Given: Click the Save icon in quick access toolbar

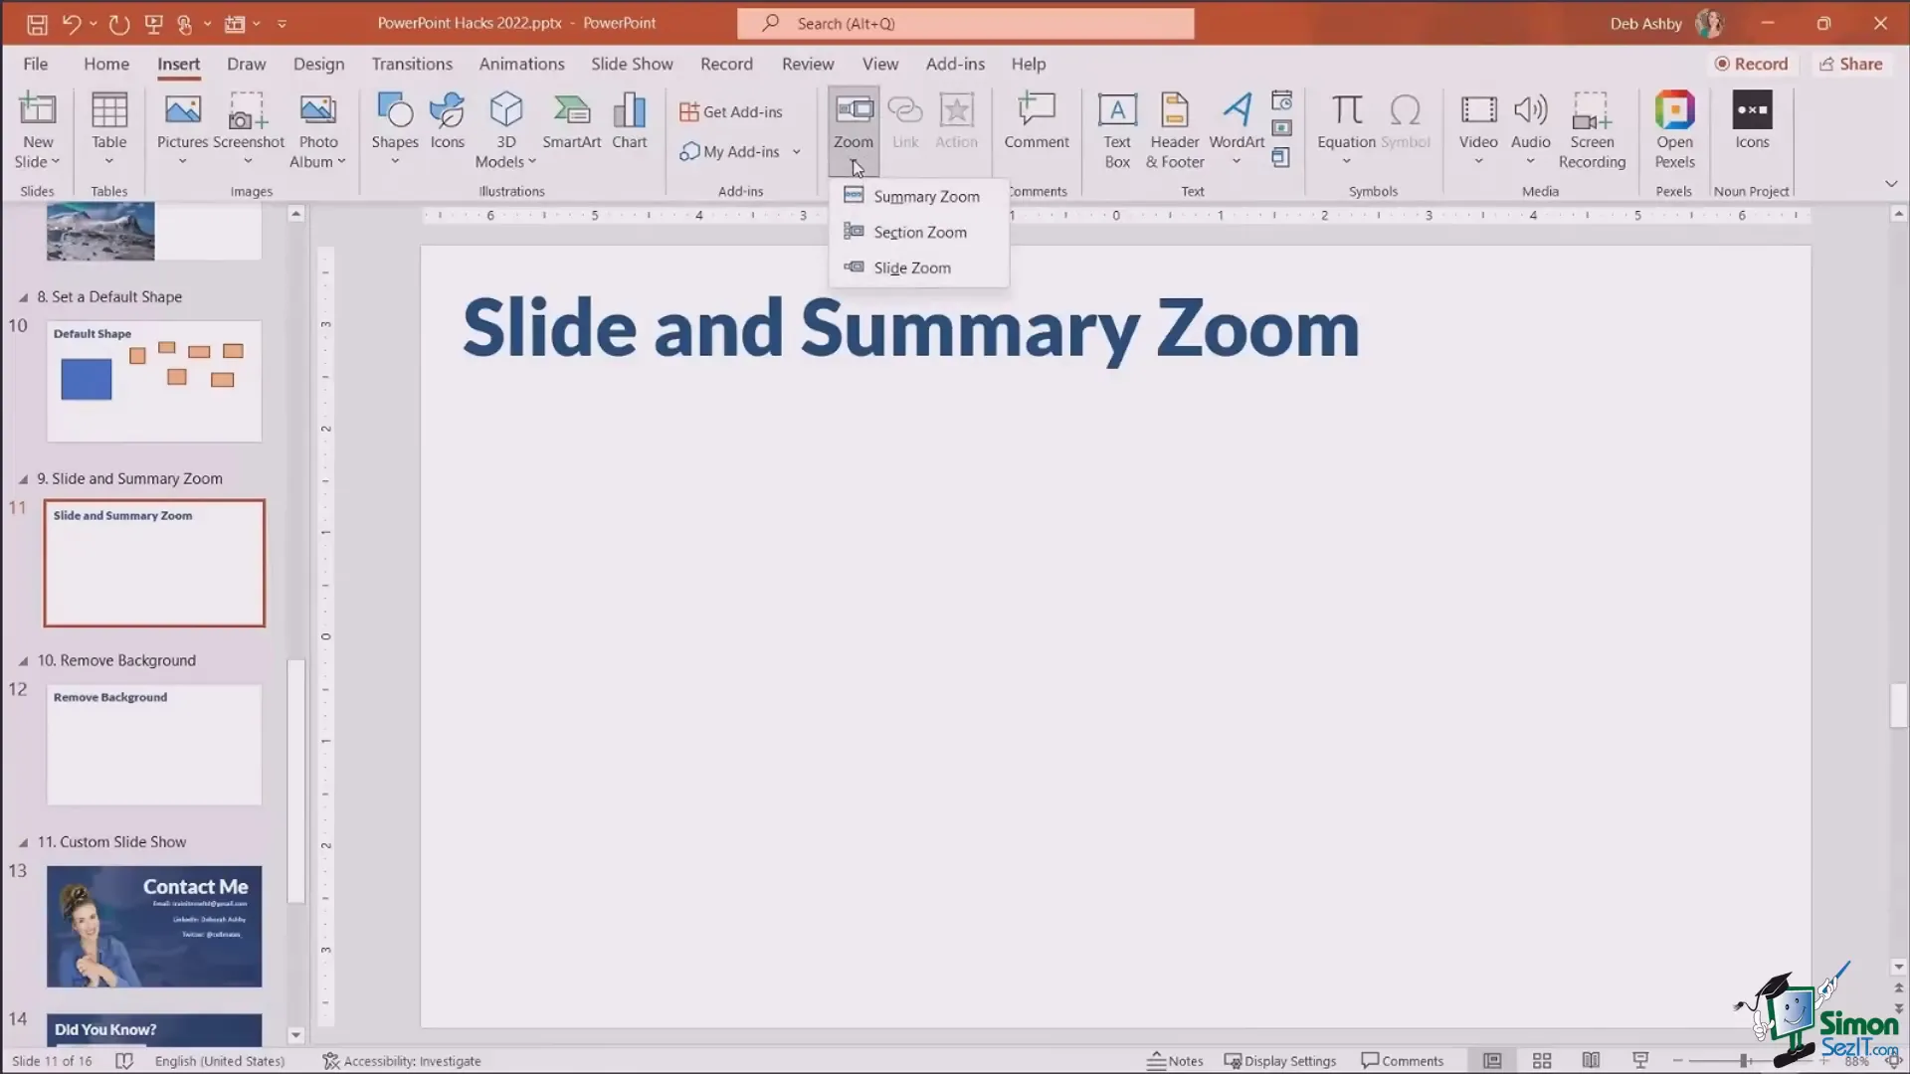Looking at the screenshot, I should click(37, 24).
